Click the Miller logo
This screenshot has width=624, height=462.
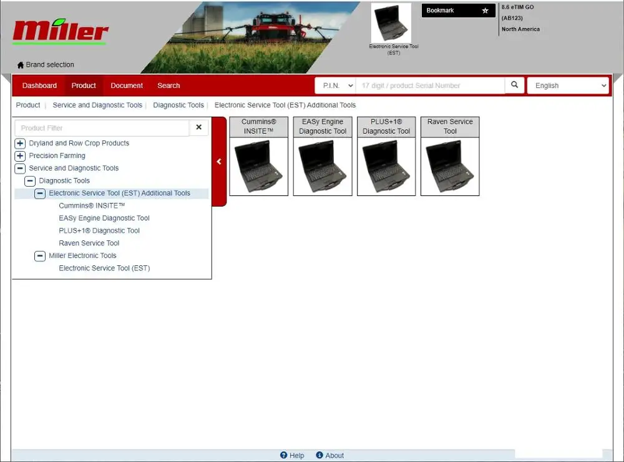[x=61, y=31]
